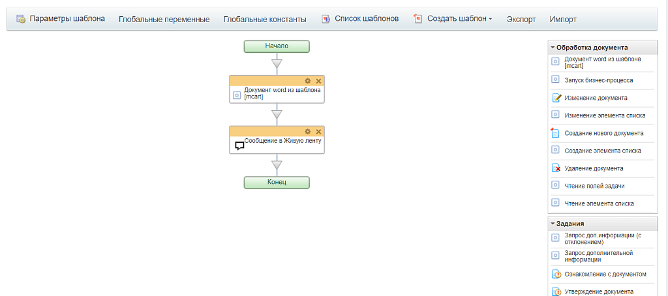The width and height of the screenshot is (668, 296).
Task: Click the Параметры шаблона toolbar icon
Action: pos(21,19)
